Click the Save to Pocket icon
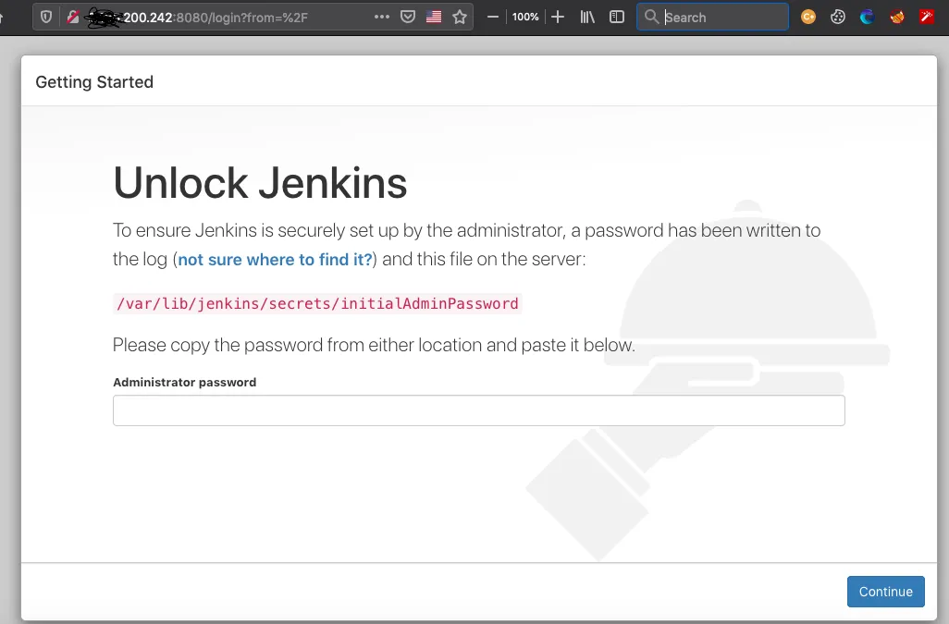The height and width of the screenshot is (624, 949). coord(408,17)
